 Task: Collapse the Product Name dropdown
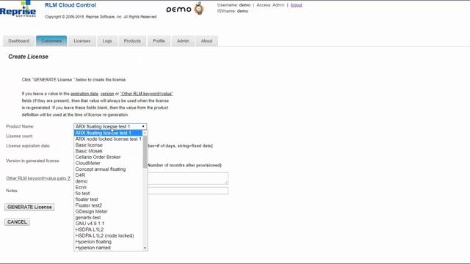(110, 127)
